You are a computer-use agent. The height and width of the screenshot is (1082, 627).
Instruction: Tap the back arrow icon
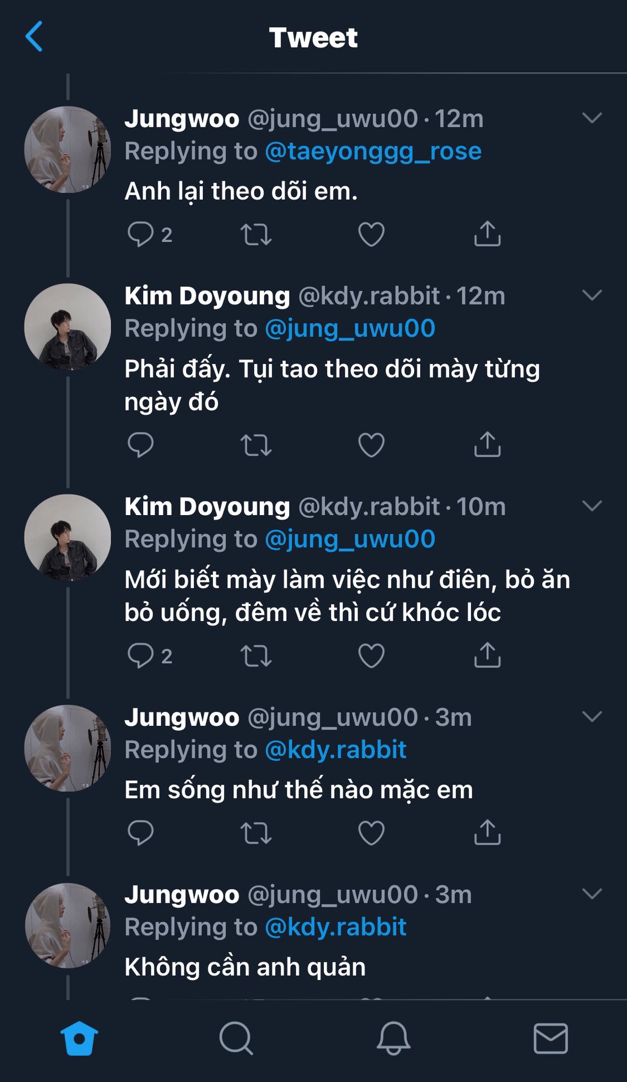pyautogui.click(x=34, y=37)
